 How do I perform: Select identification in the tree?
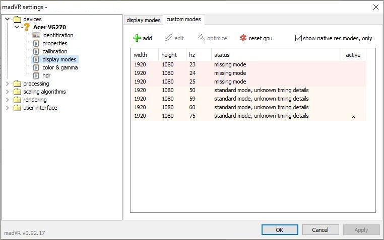[x=58, y=35]
